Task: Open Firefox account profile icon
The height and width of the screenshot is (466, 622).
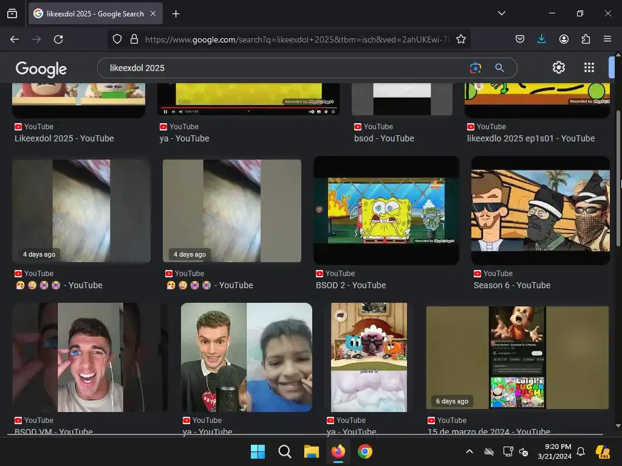Action: tap(564, 39)
